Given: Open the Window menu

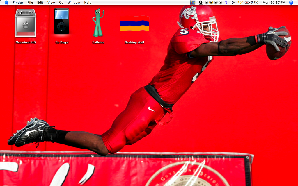Looking at the screenshot, I should 74,2.
